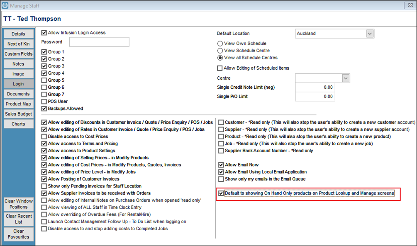Enable Allow Editing of Scheduled Items
This screenshot has width=417, height=246.
click(219, 68)
